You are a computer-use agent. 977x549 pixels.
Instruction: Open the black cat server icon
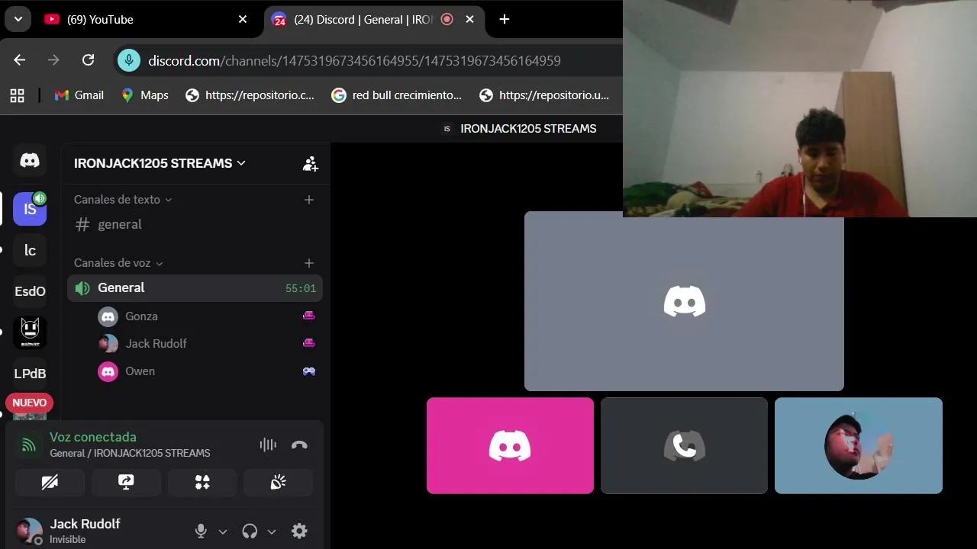click(30, 332)
